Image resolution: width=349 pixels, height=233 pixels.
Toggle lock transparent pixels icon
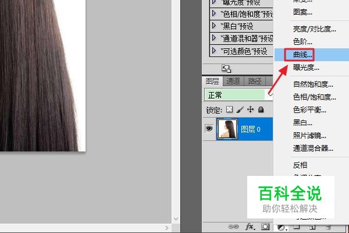(x=230, y=110)
